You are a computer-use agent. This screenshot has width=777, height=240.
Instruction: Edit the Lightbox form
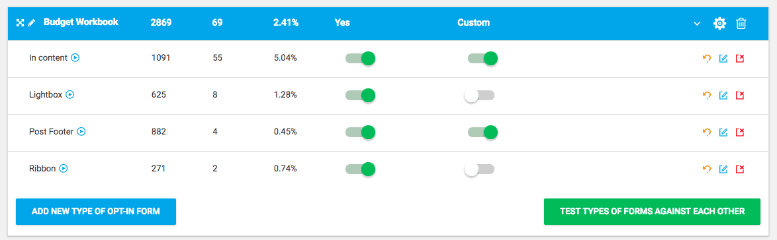tap(723, 96)
